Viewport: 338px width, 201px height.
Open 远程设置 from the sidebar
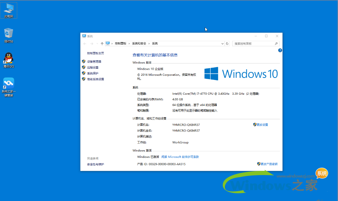pos(93,67)
